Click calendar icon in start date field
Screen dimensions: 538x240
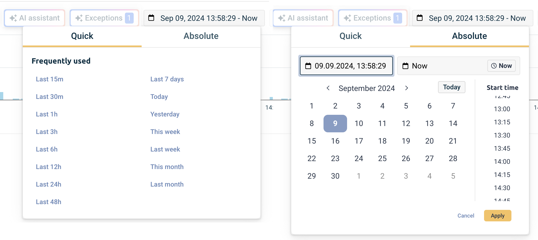(308, 66)
